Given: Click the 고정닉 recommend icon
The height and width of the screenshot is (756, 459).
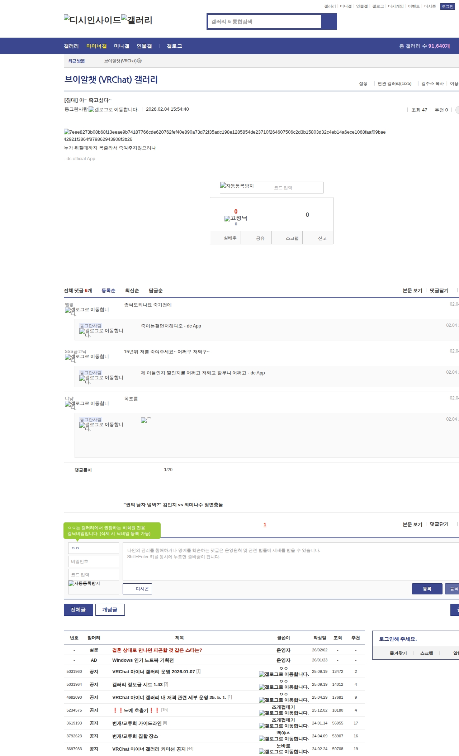Looking at the screenshot, I should (236, 218).
